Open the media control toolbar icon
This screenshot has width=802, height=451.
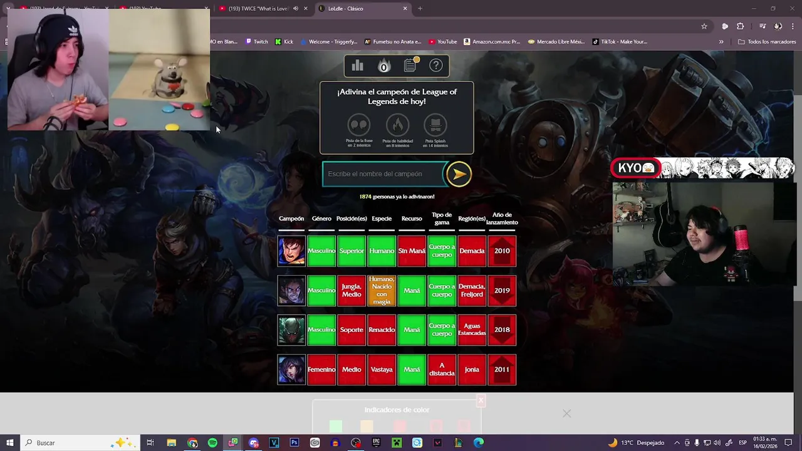click(763, 26)
